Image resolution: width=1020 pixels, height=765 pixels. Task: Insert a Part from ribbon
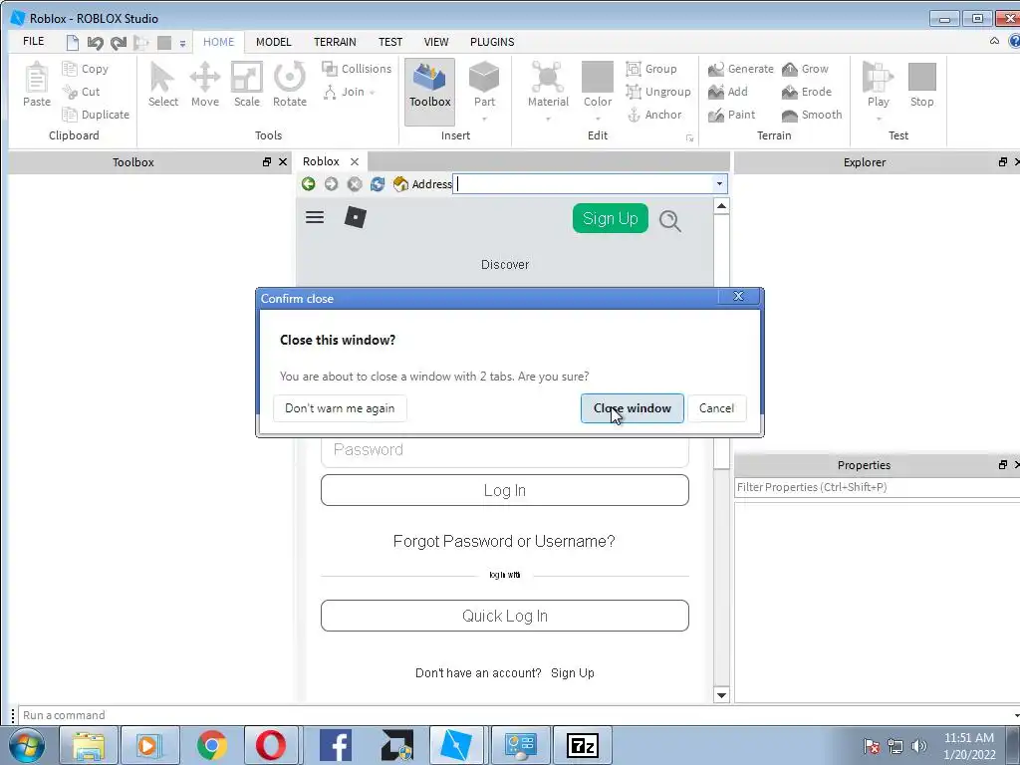click(484, 84)
